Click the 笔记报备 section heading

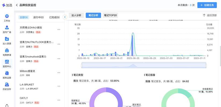pyautogui.click(x=150, y=75)
